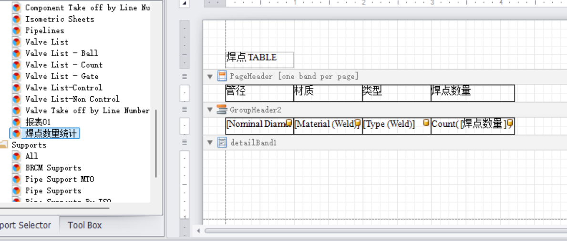Click the Pipe Support MTO icon
567x241 pixels.
[x=16, y=179]
